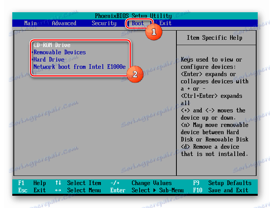Click the Select Menu legend text
The image size is (270, 208).
pos(84,190)
